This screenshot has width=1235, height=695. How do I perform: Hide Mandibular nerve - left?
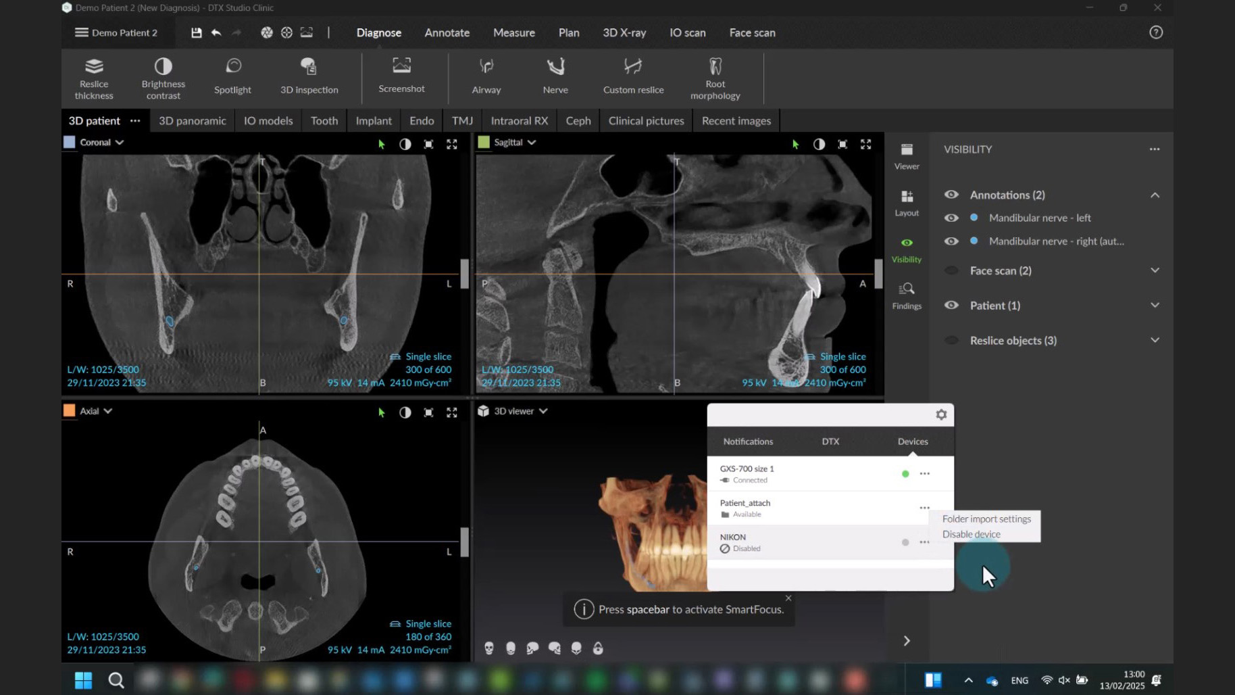[x=951, y=218]
